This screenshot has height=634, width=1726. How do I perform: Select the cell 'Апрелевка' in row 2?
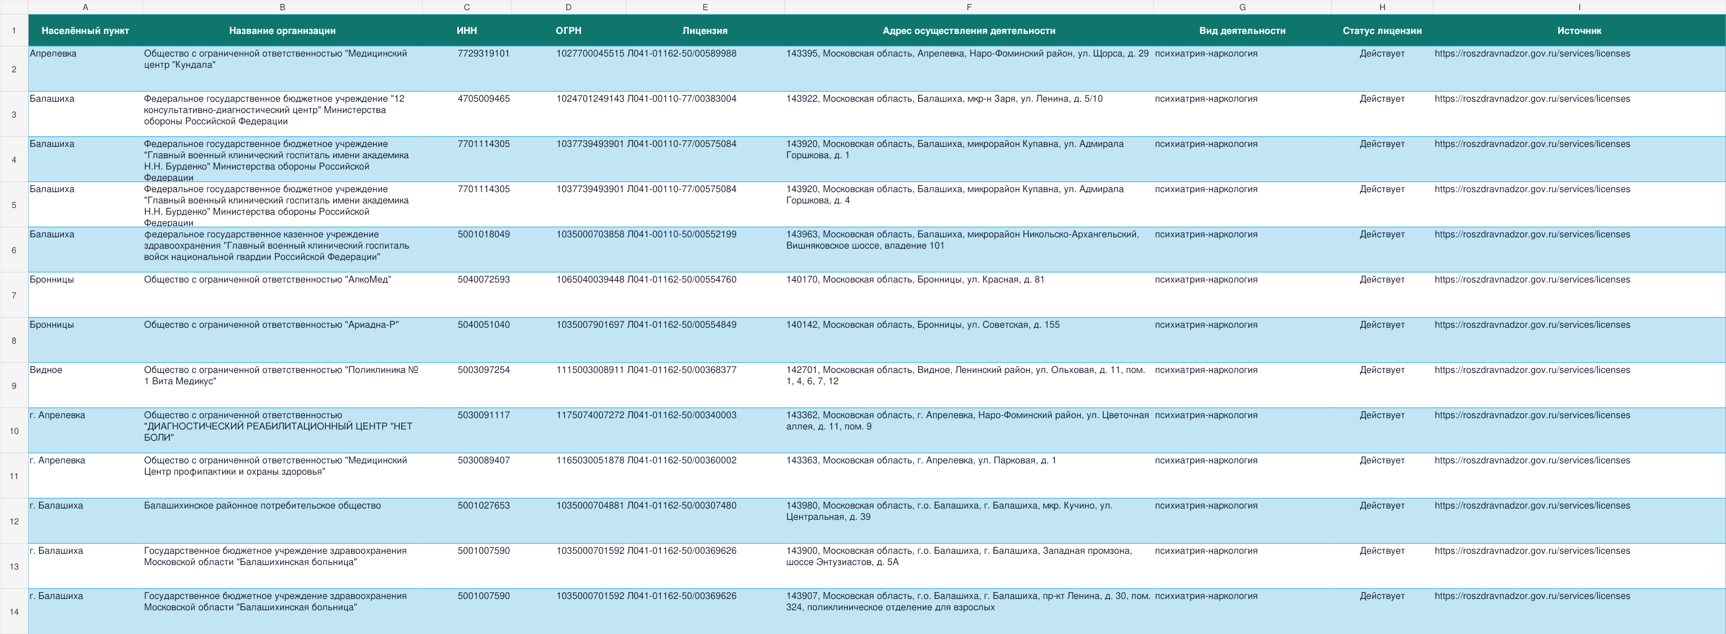point(85,69)
